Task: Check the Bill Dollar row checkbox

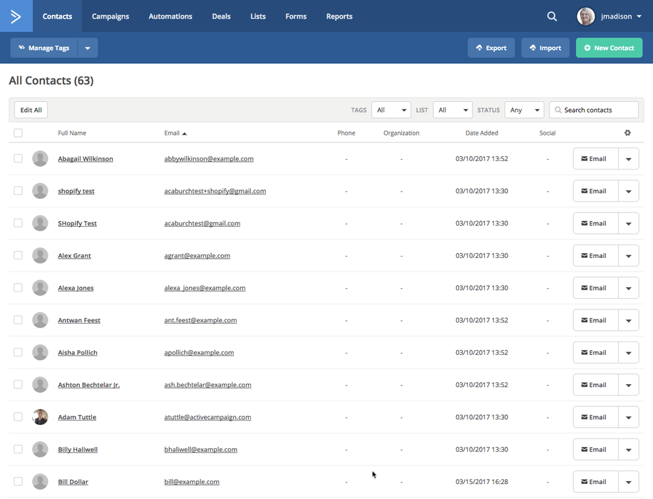Action: (x=18, y=481)
